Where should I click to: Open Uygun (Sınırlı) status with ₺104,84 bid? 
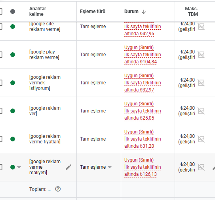pos(139,48)
